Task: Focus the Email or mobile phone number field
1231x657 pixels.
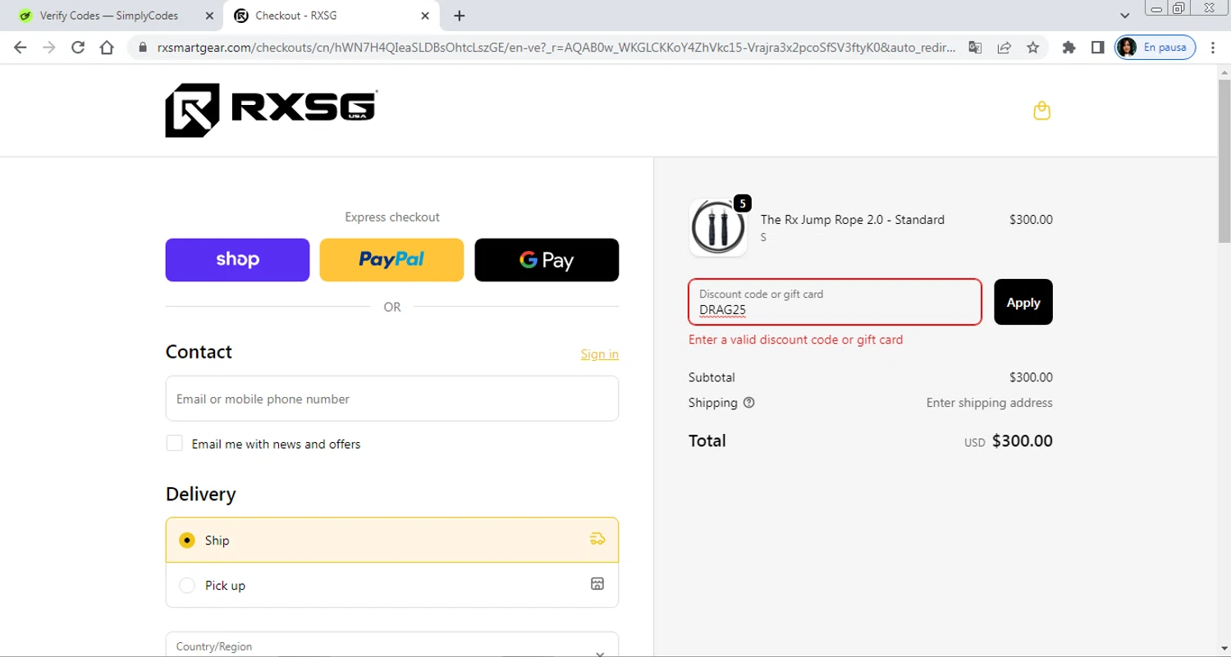Action: coord(392,399)
